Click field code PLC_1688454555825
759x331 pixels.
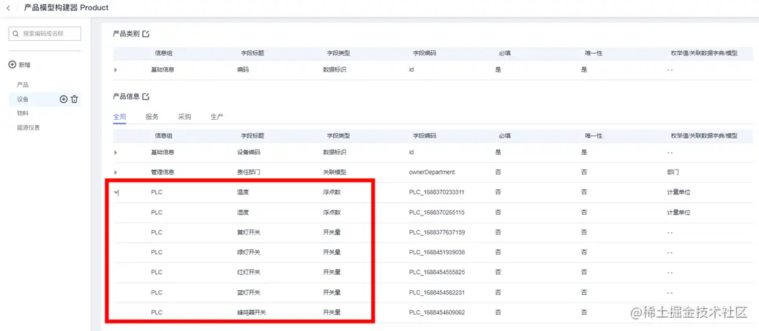coord(437,273)
